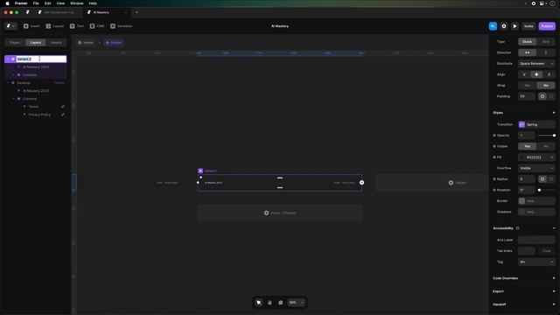Adjust the Rotation slider knob
This screenshot has height=315, width=560.
pos(539,190)
